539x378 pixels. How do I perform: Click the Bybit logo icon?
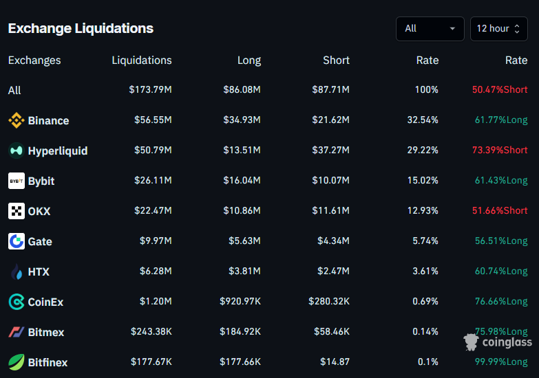tap(16, 181)
